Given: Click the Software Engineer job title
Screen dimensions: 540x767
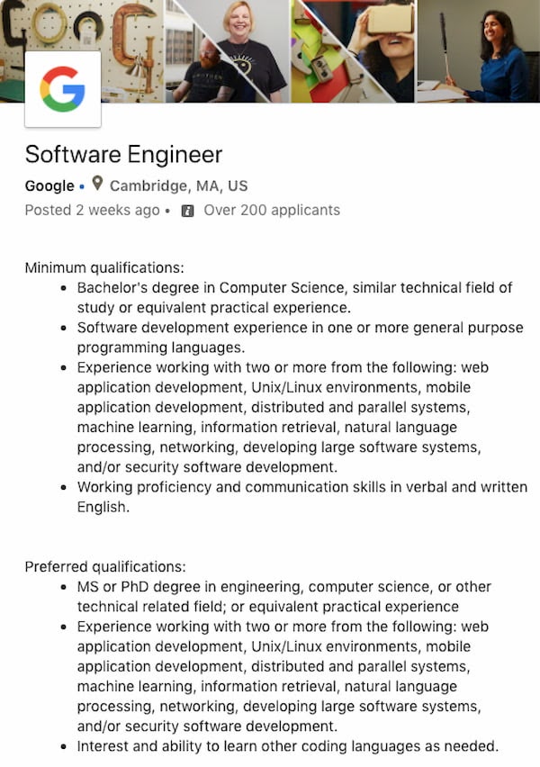Looking at the screenshot, I should click(x=123, y=154).
